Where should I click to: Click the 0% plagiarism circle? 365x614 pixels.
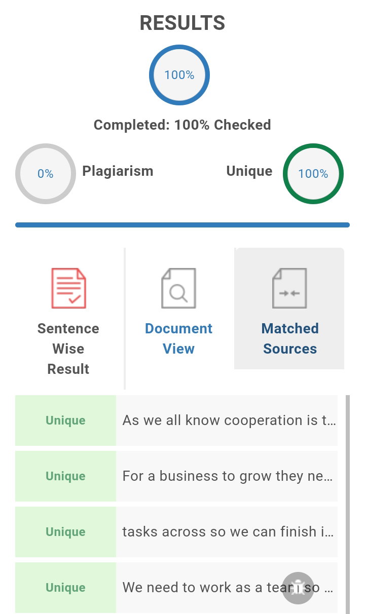(46, 174)
